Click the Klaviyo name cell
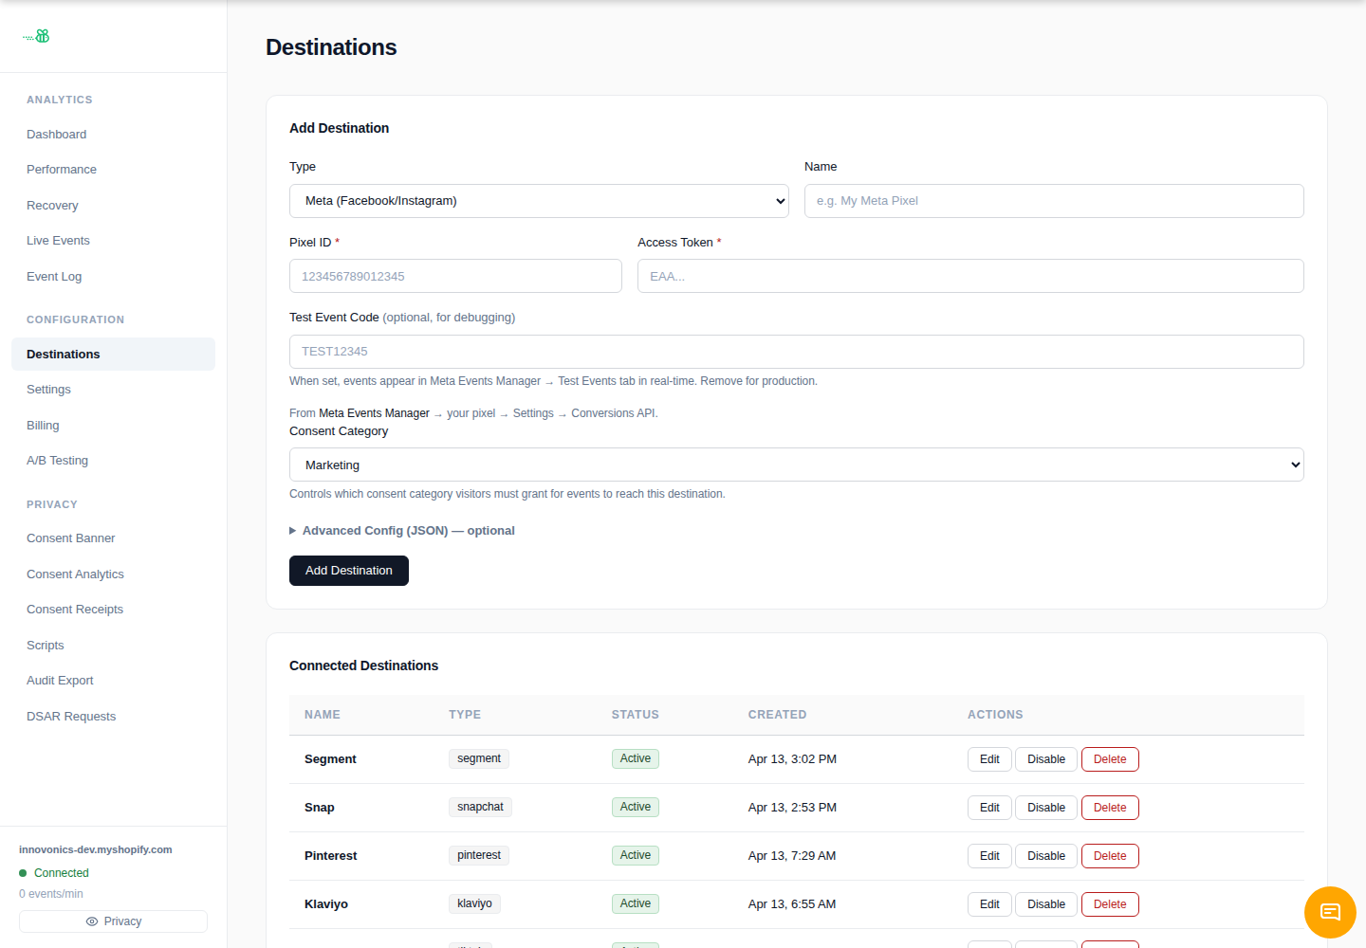 [326, 904]
